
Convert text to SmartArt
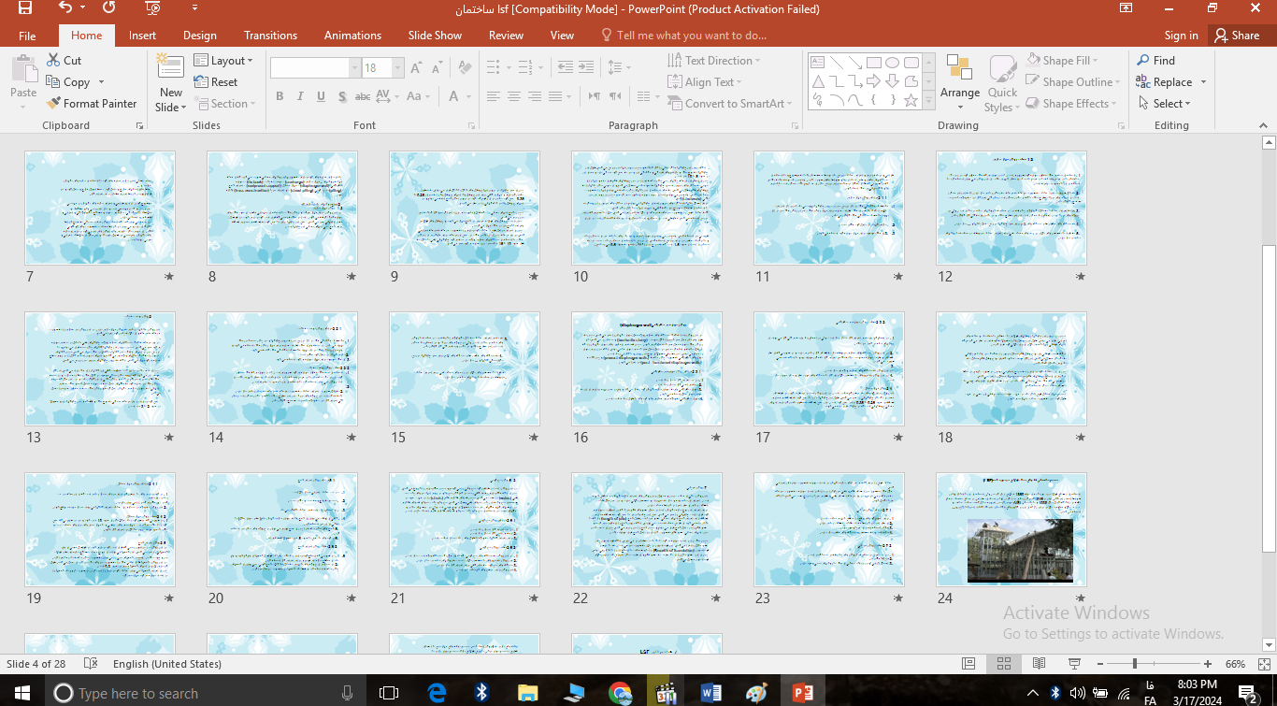click(730, 103)
